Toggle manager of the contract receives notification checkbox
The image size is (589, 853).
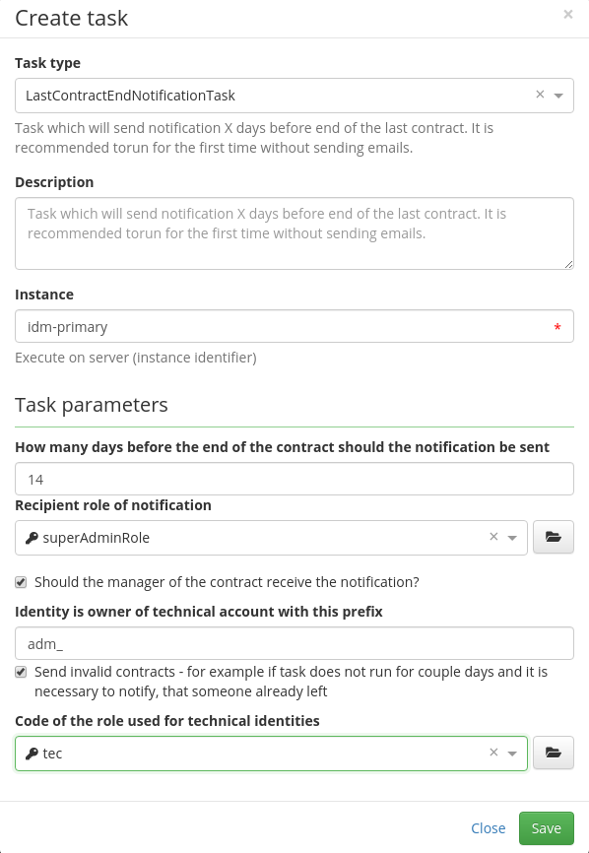coord(21,583)
